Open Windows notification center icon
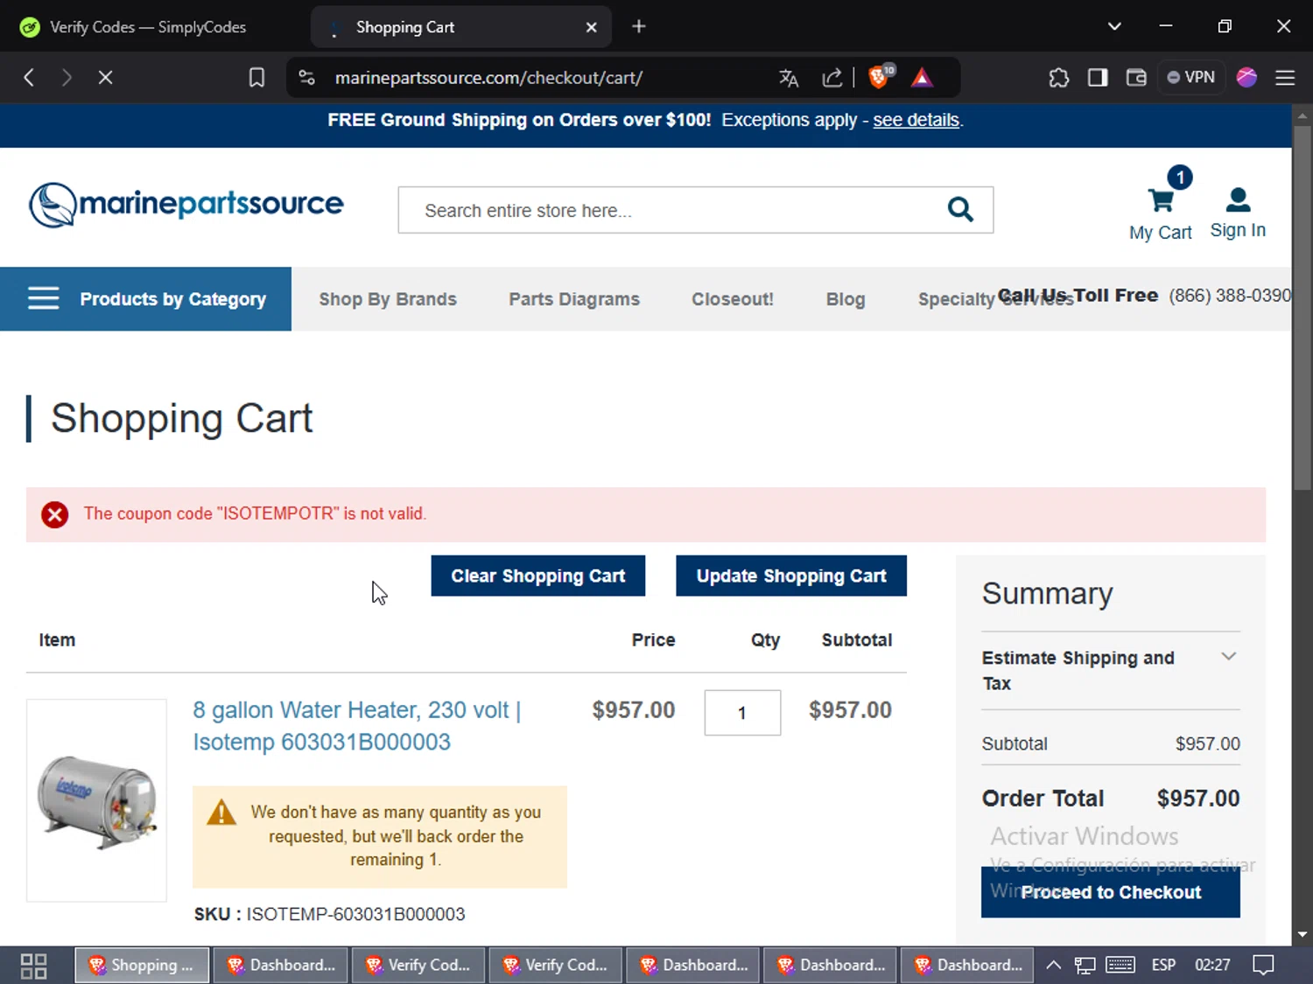 point(1263,966)
